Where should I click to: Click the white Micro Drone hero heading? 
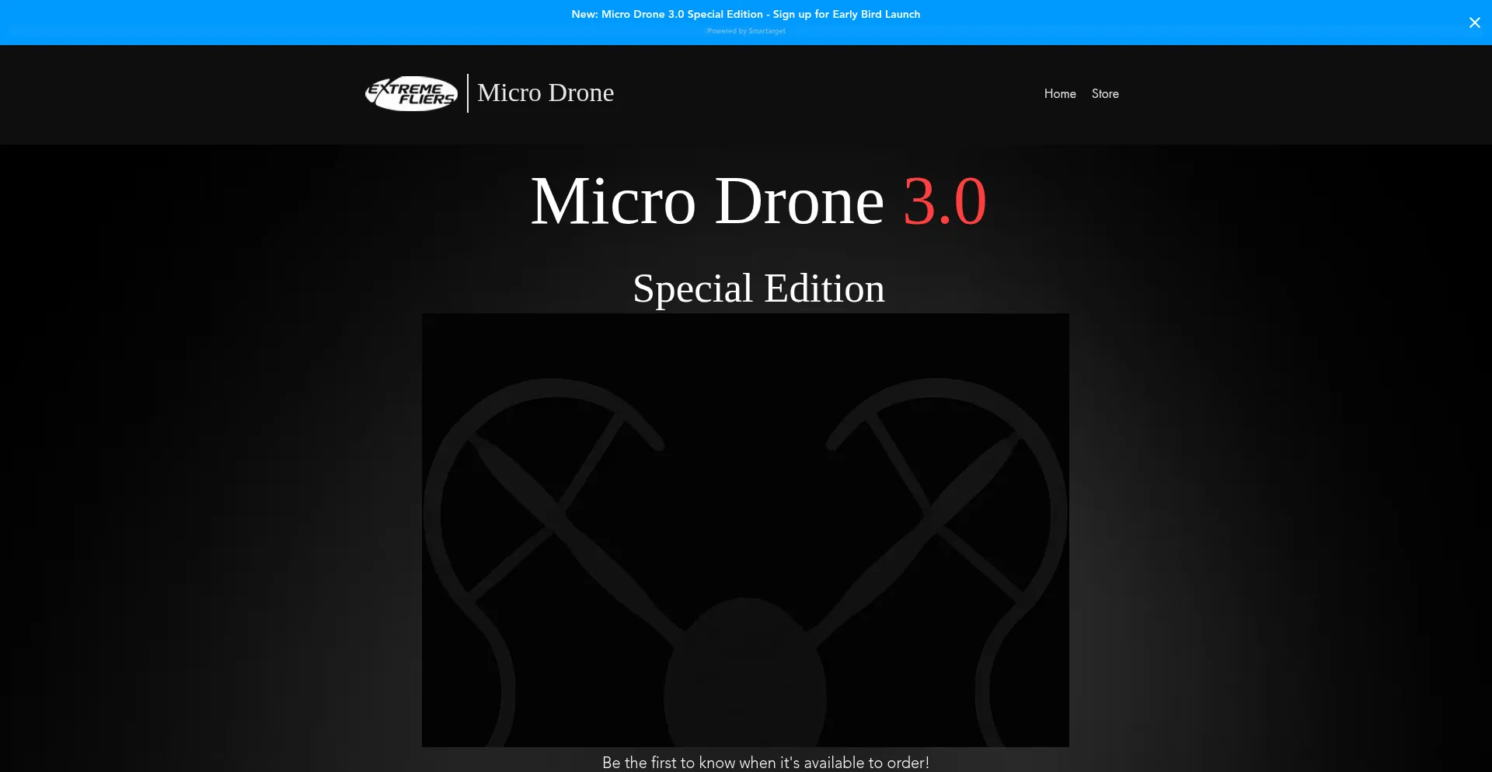(x=706, y=201)
